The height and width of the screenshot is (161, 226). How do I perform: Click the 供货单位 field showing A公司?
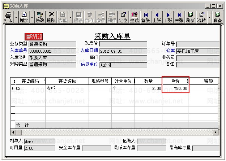[123, 65]
